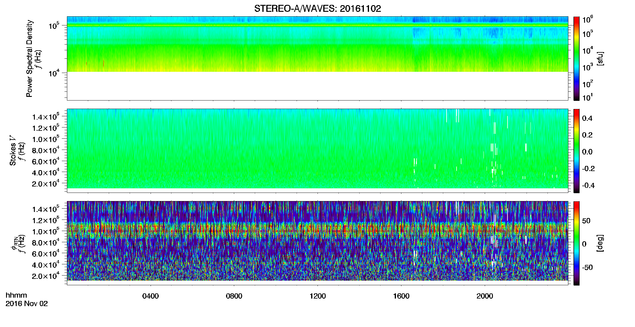
Task: Click the -50 label on degrees color bar
Action: pyautogui.click(x=587, y=267)
